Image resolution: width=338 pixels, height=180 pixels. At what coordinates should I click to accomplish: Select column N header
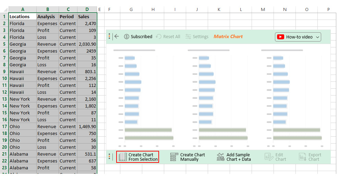(285, 10)
